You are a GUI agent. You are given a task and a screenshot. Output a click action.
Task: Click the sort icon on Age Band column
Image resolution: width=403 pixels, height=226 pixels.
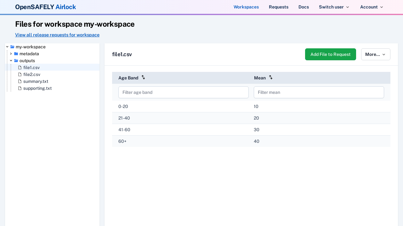coord(143,78)
